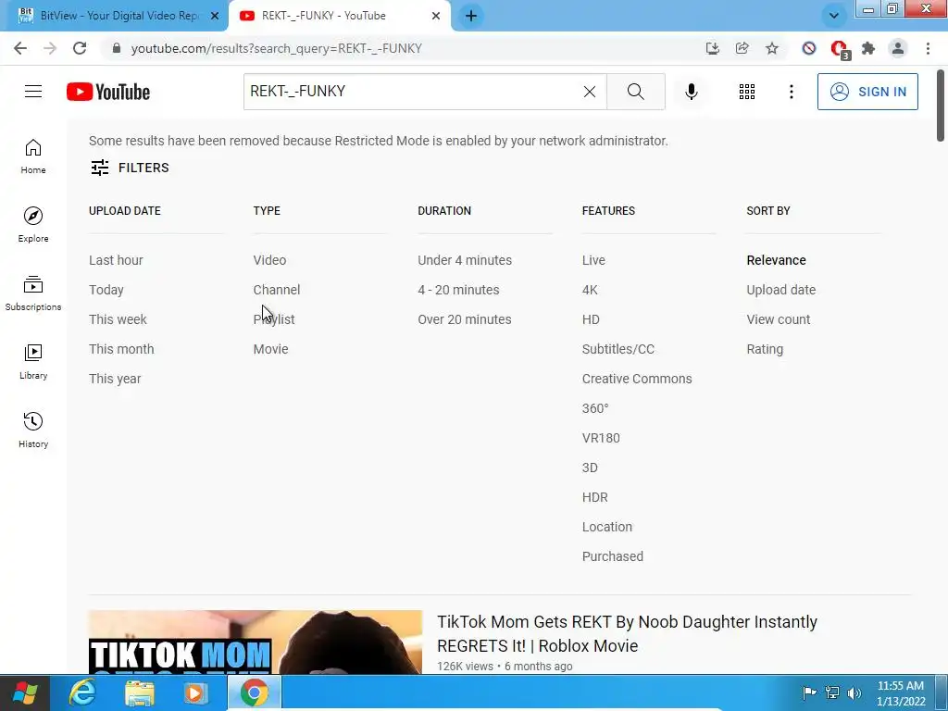Select the Subtitles/CC filter
Viewport: 948px width, 711px height.
pos(617,349)
